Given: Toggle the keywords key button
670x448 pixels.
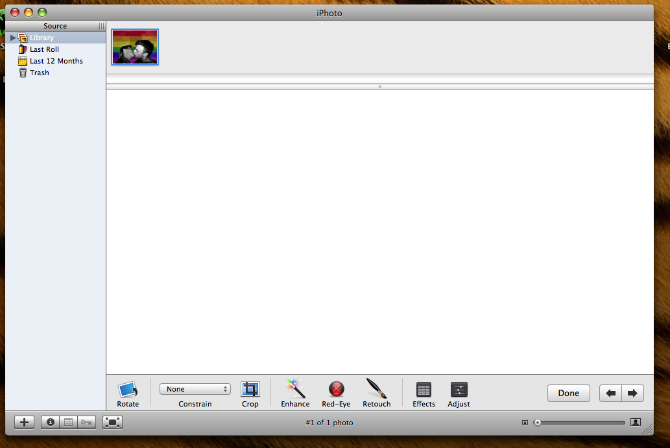Looking at the screenshot, I should (x=86, y=422).
